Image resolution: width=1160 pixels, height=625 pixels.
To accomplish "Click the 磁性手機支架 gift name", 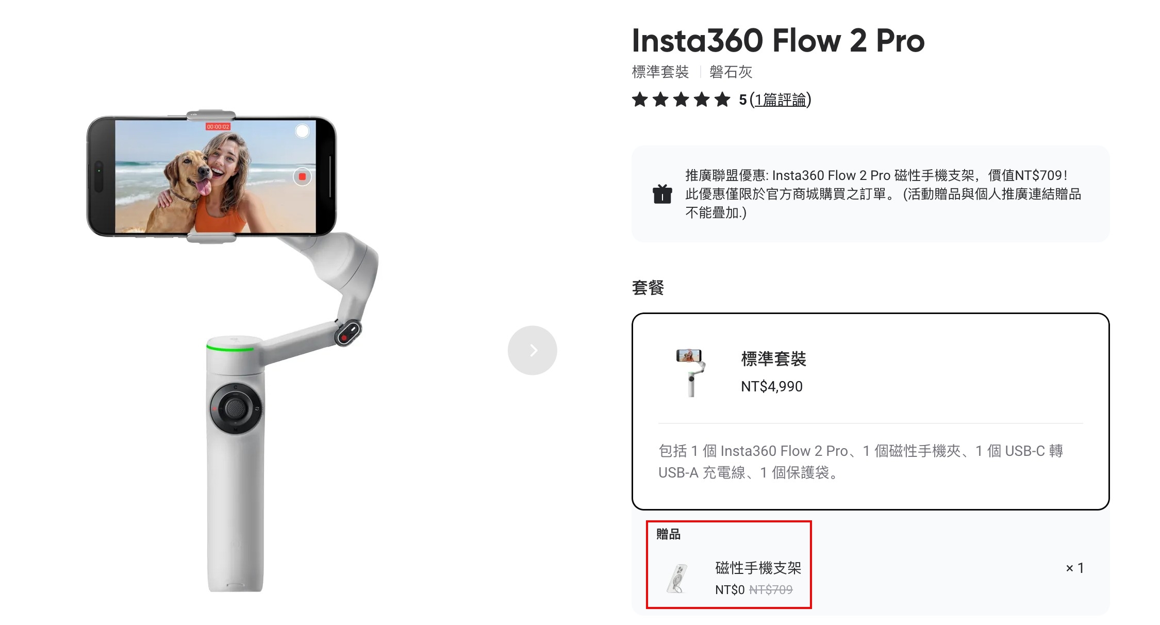I will click(758, 568).
